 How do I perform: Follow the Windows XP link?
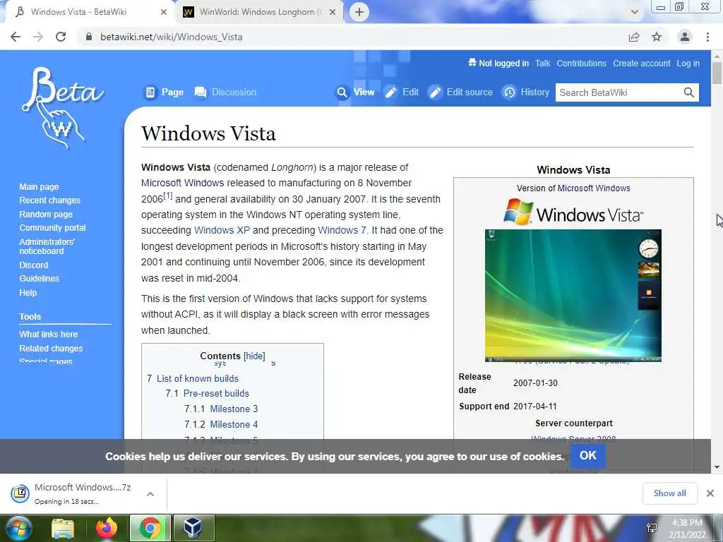tap(222, 230)
